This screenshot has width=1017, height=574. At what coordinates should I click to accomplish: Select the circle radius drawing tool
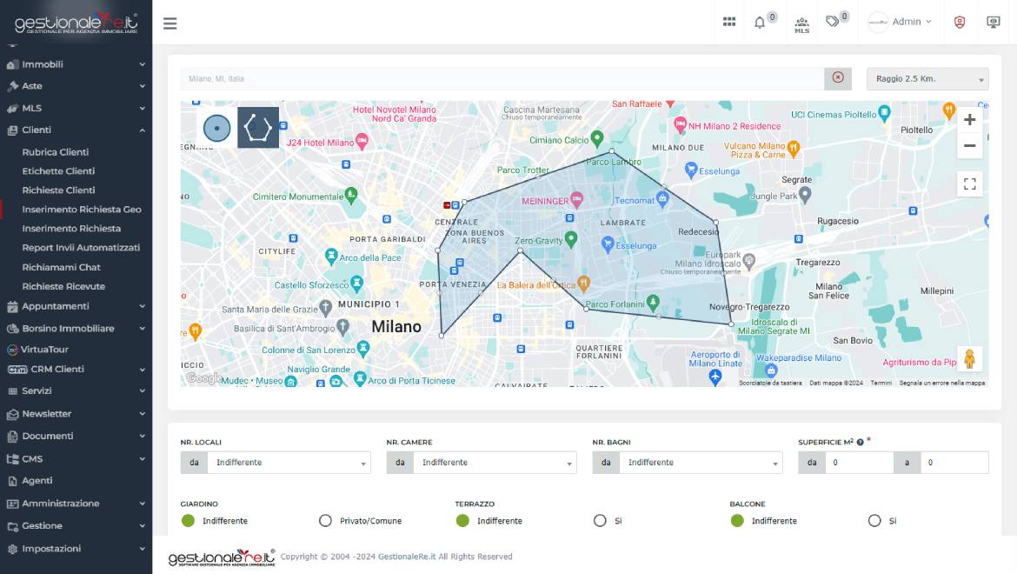[x=216, y=128]
